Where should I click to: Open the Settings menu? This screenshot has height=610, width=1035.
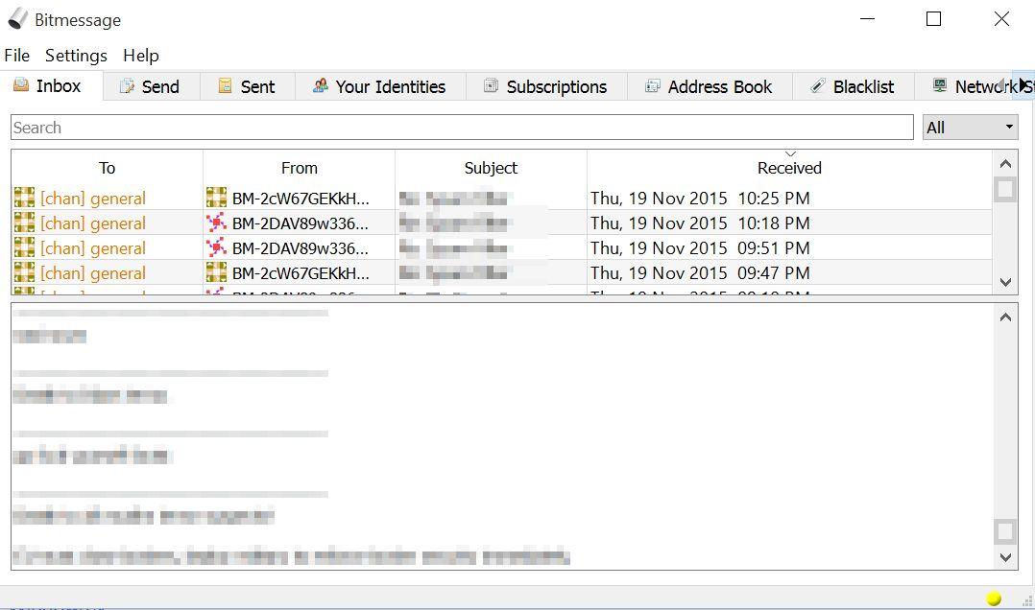click(76, 56)
